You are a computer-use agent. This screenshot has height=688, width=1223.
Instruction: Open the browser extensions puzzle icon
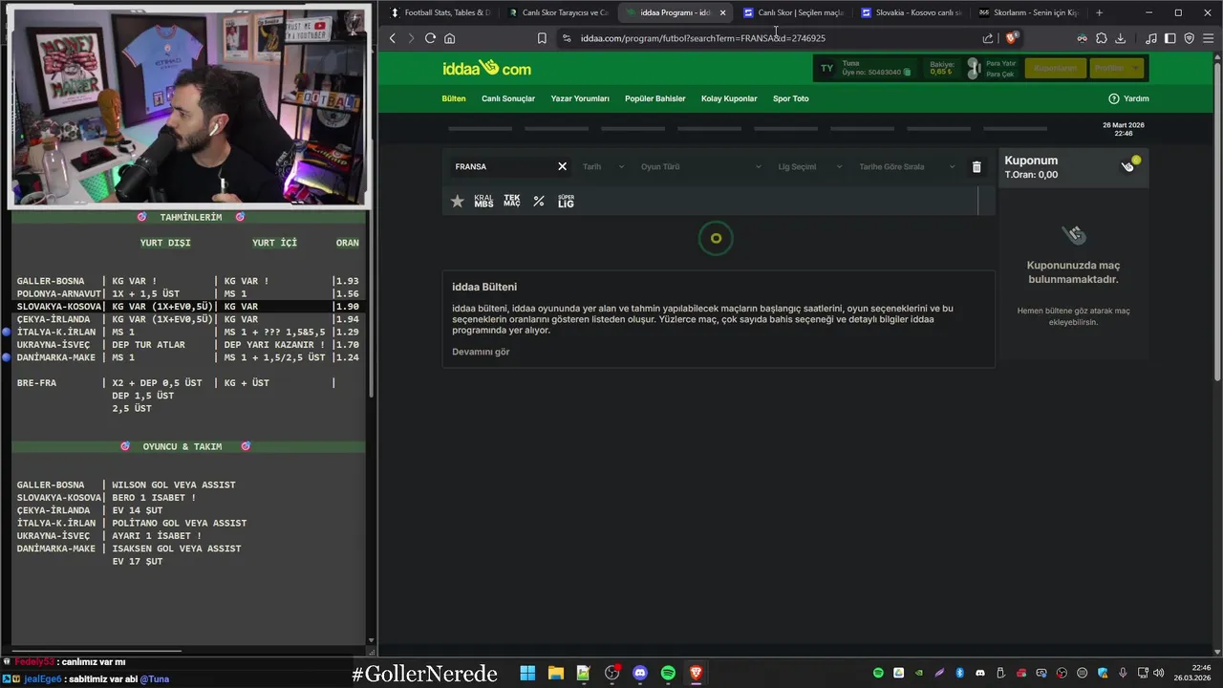coord(1102,38)
